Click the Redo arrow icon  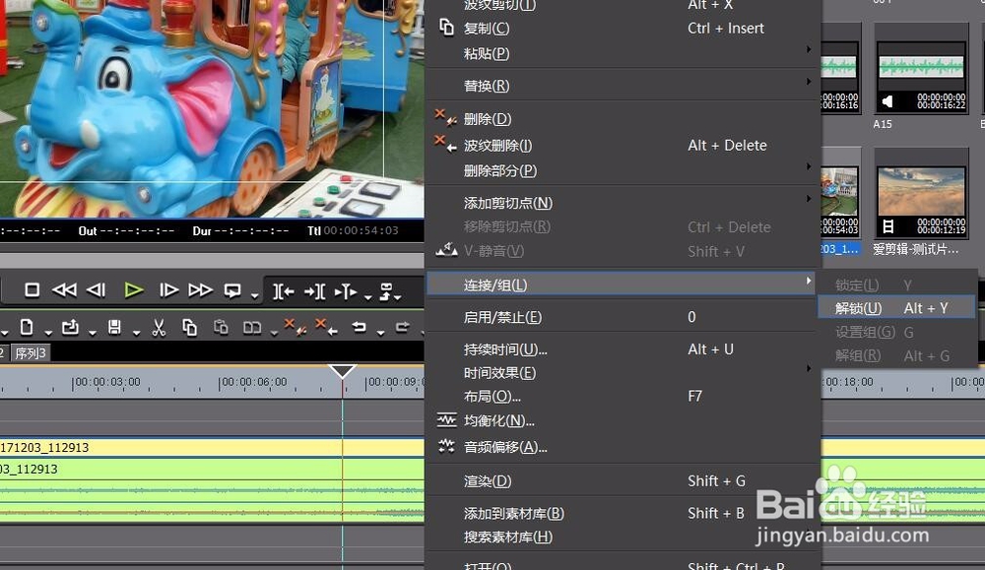pos(403,327)
